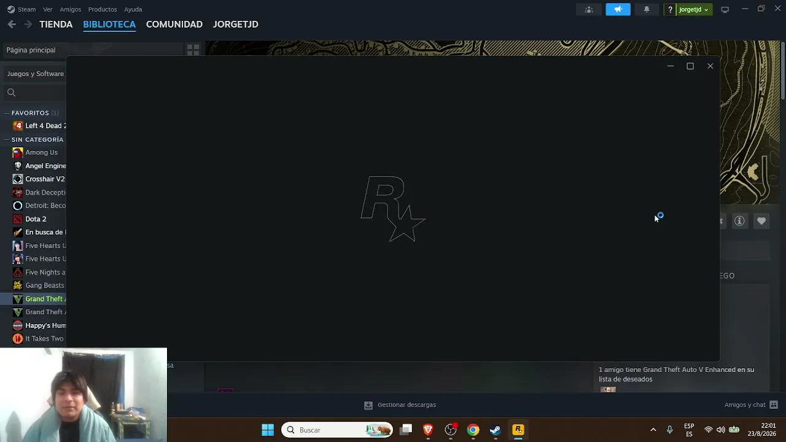Open OBS Studio from taskbar
The image size is (786, 442).
click(x=451, y=430)
